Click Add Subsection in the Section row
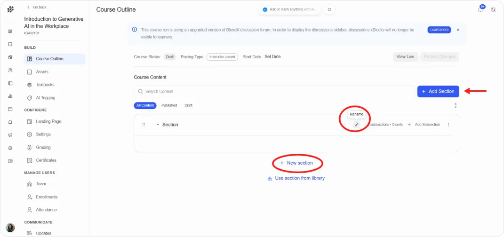The width and height of the screenshot is (504, 237). (x=424, y=125)
